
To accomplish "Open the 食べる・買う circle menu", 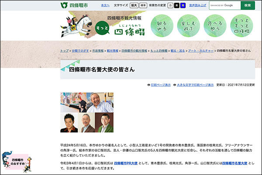I will tap(215, 26).
